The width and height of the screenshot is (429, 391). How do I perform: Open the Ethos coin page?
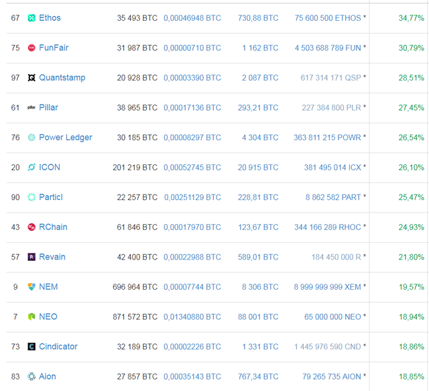tap(50, 18)
